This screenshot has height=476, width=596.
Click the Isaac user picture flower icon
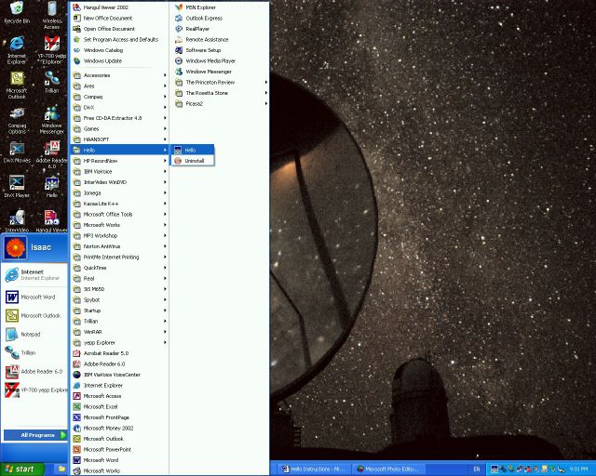[16, 247]
